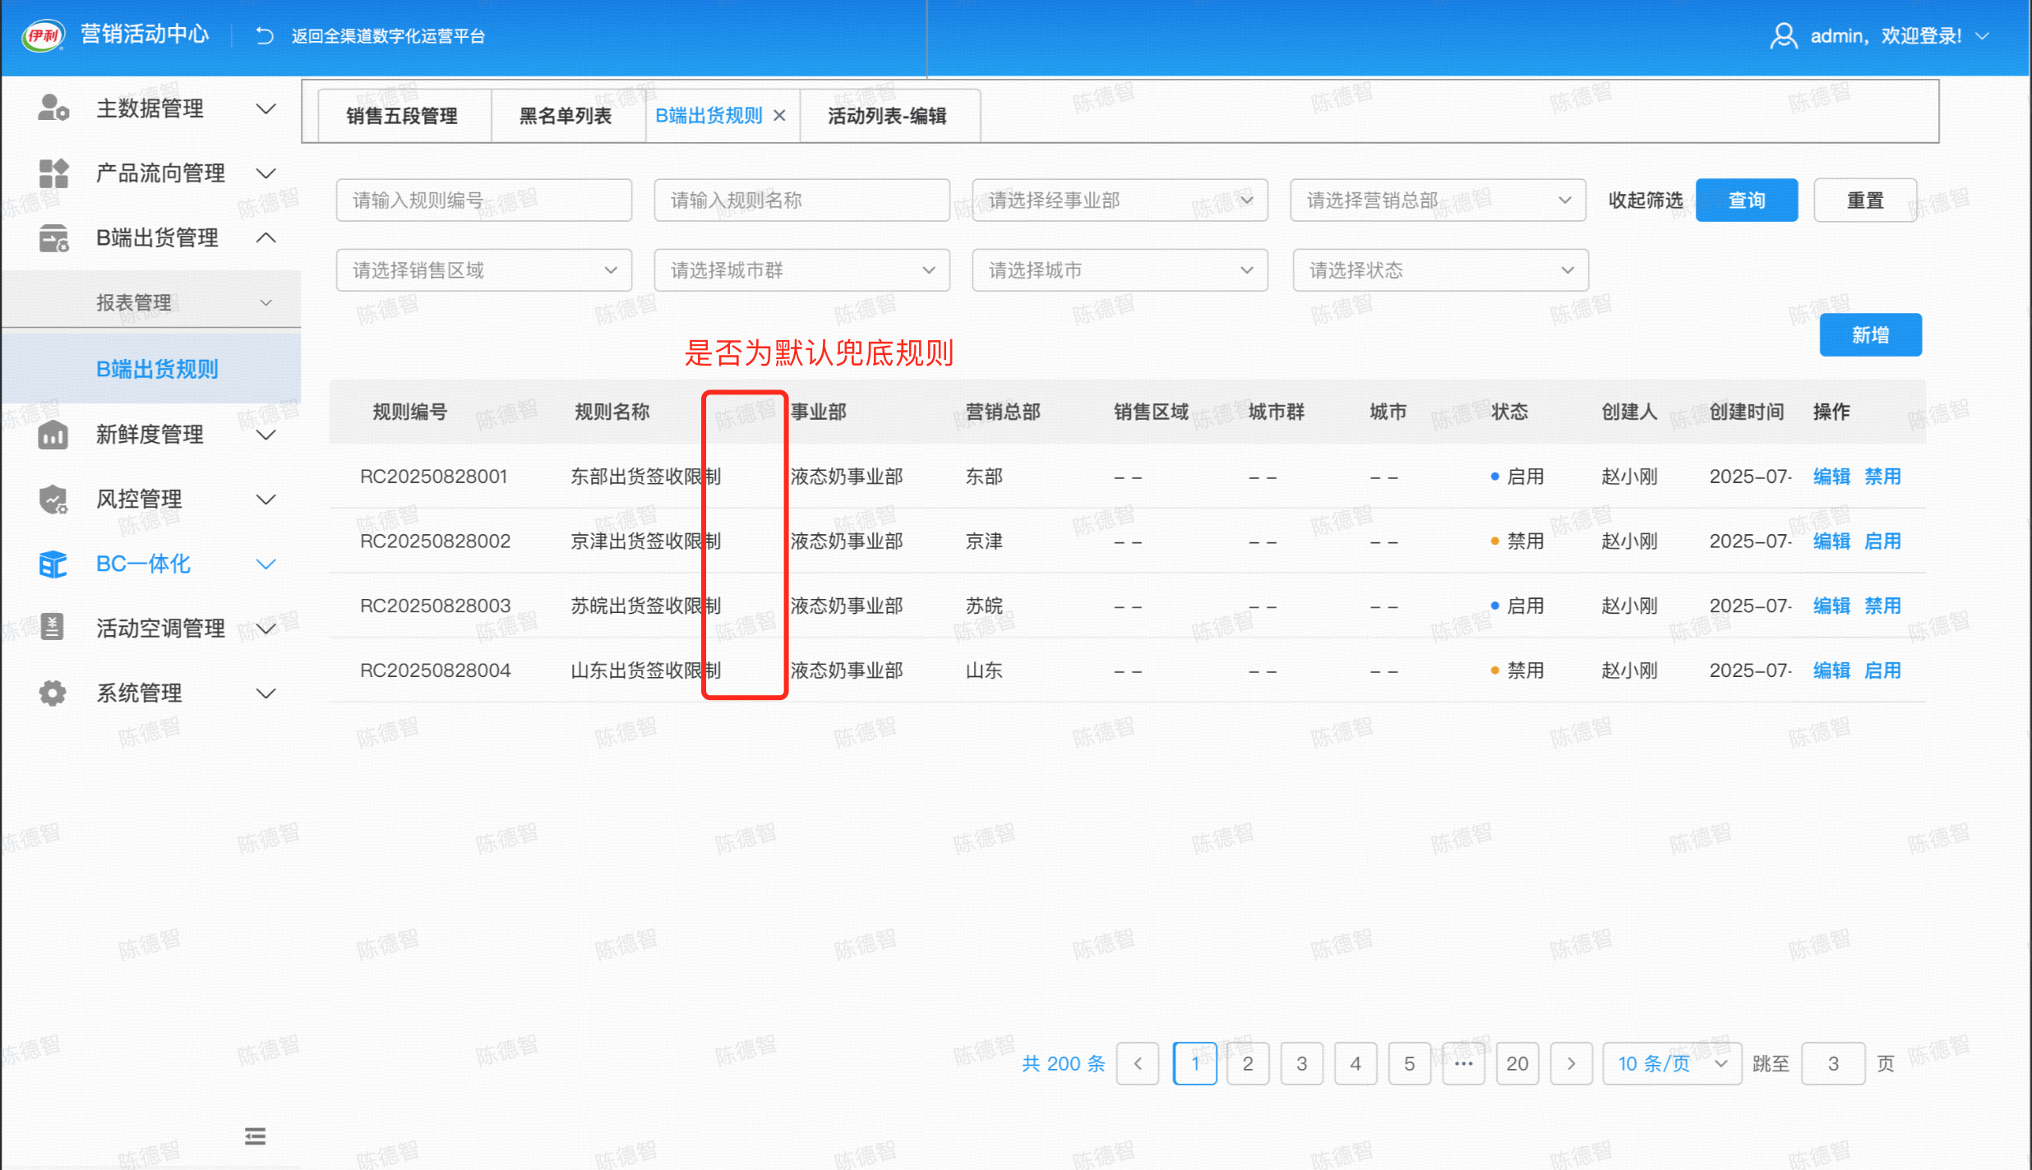The height and width of the screenshot is (1170, 2032).
Task: Open the 请选择城市 dropdown
Action: click(x=1120, y=270)
